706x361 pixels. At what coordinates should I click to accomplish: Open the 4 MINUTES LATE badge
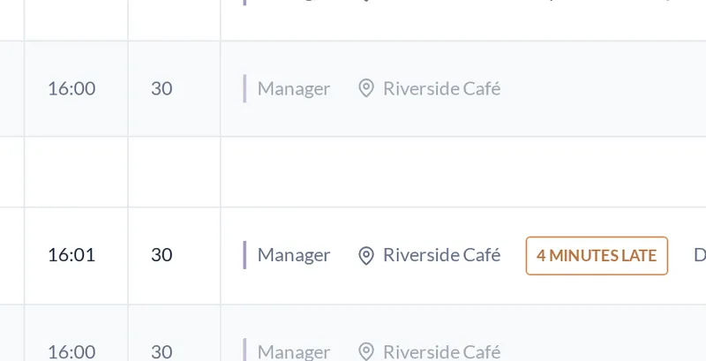click(597, 256)
